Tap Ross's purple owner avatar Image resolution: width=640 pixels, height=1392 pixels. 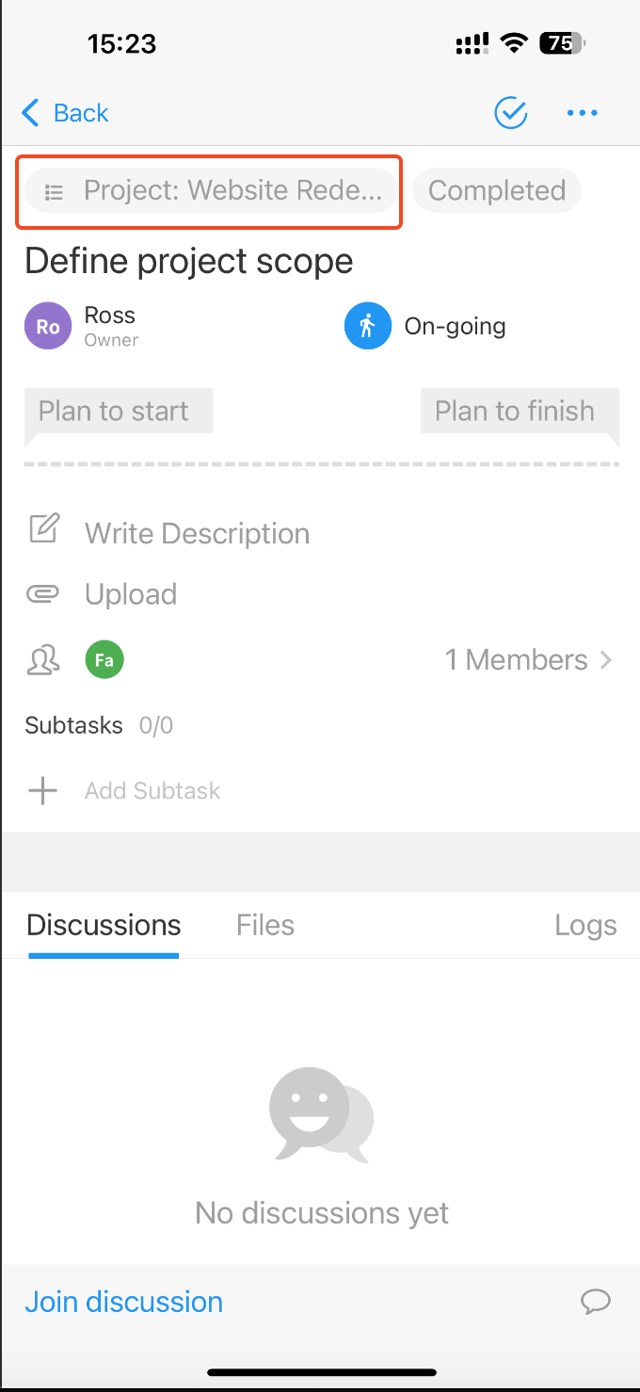click(48, 326)
